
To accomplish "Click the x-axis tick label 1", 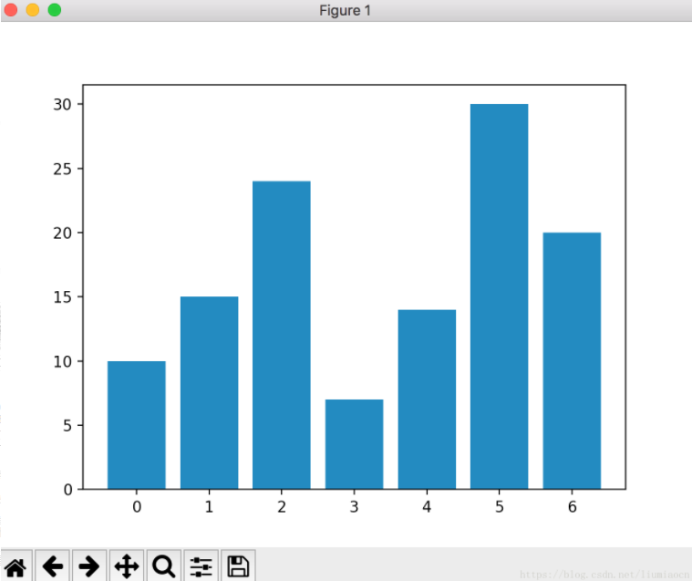I will (x=209, y=507).
